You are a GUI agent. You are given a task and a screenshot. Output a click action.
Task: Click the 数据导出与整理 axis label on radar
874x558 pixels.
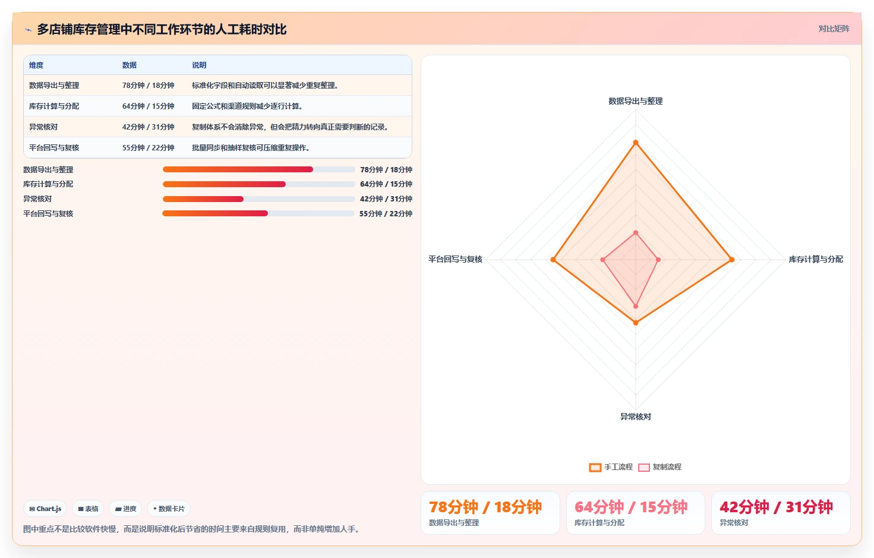tap(636, 102)
